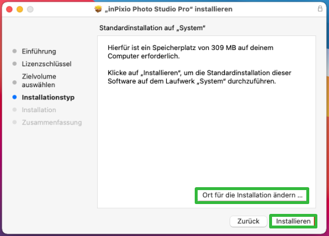Click the faded bullet beside Zusammenfassung

15,122
